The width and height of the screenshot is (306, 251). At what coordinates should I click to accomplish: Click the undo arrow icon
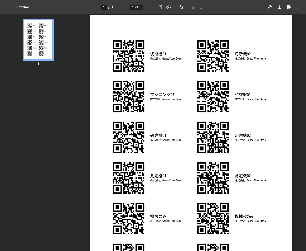point(193,7)
